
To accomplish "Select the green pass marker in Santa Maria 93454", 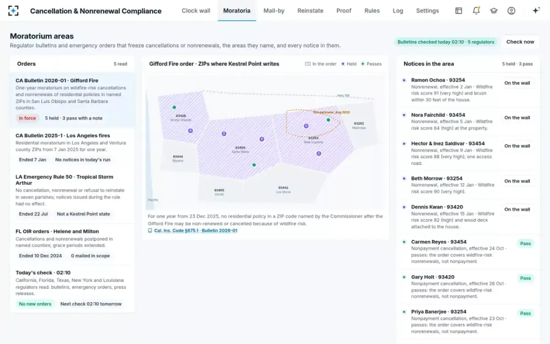I will pos(254,165).
